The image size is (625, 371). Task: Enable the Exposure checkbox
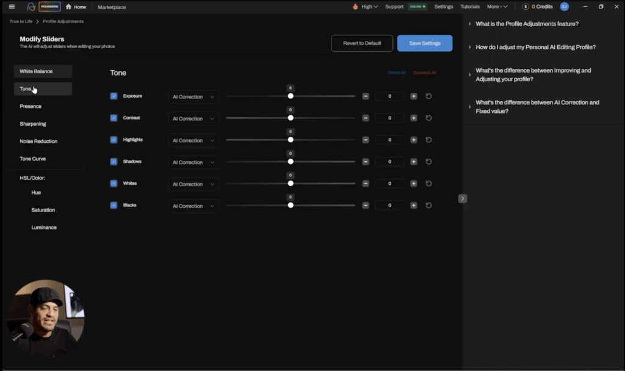[x=114, y=96]
